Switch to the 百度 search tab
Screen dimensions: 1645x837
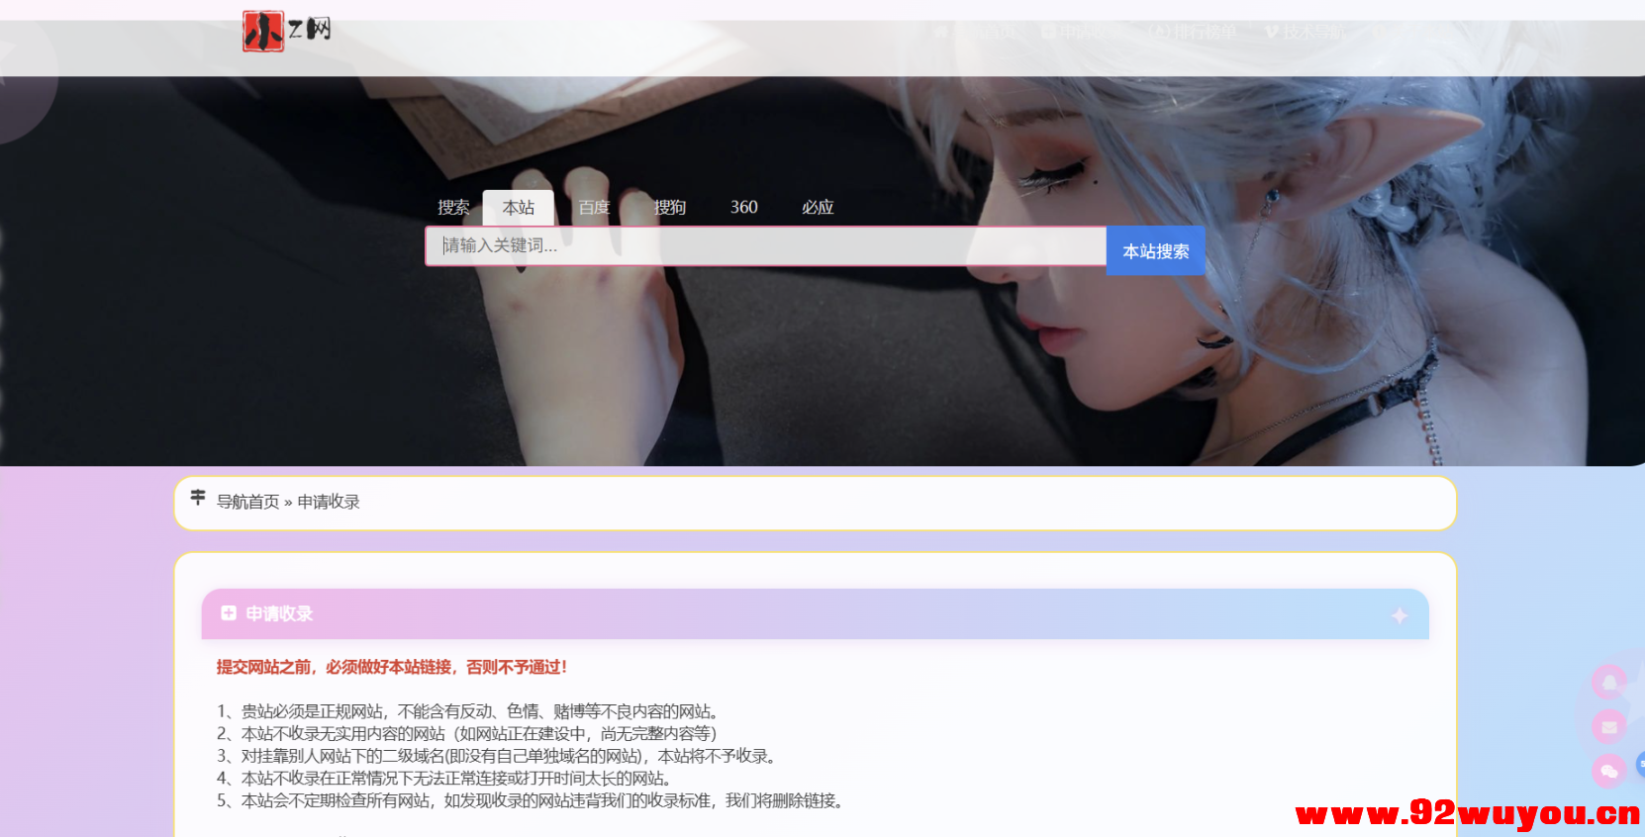[594, 208]
